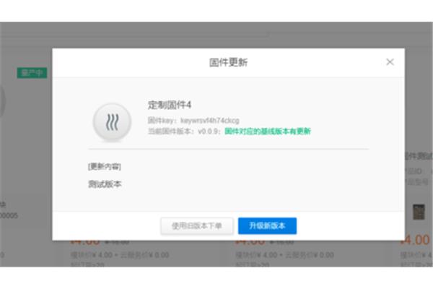Select the green baseline-update notice text

pos(268,131)
